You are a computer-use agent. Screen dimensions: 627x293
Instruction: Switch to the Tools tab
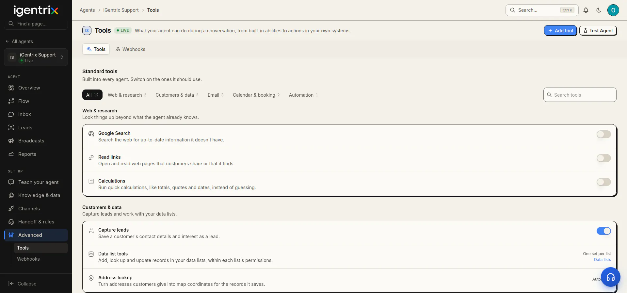coord(96,49)
